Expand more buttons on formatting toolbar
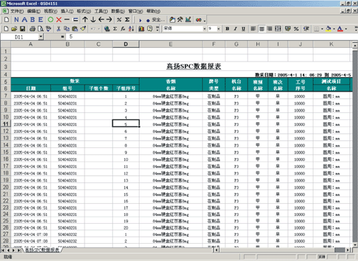358x261 pixels. (x=356, y=29)
